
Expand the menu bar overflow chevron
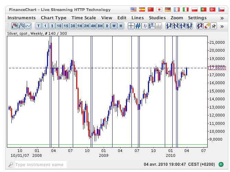(x=222, y=18)
